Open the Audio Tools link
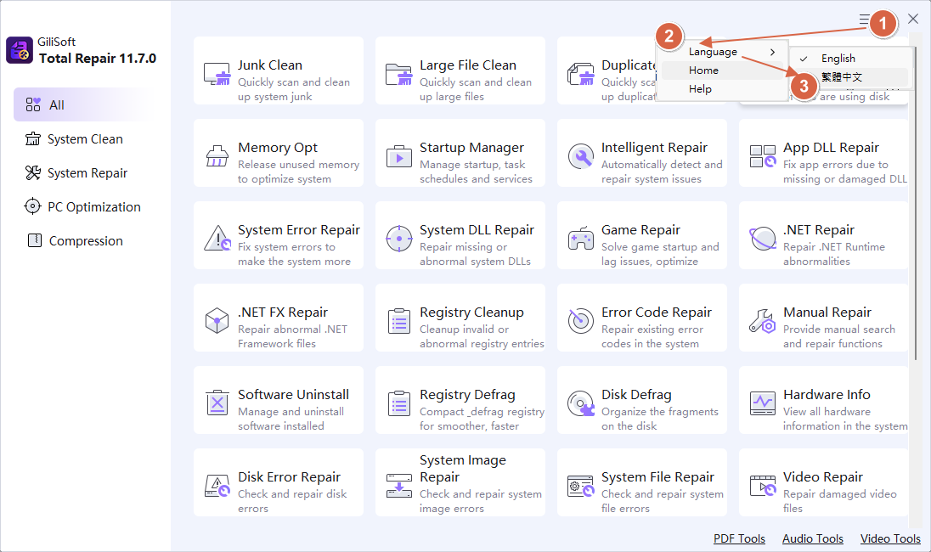This screenshot has height=552, width=931. (x=813, y=538)
